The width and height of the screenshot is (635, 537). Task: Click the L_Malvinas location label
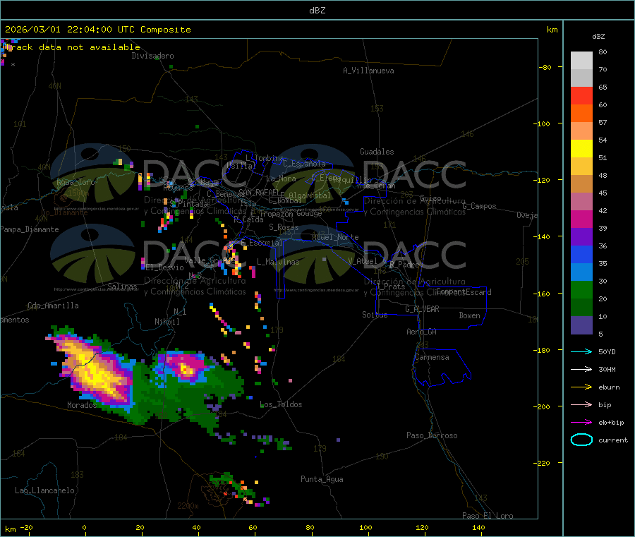pos(278,262)
